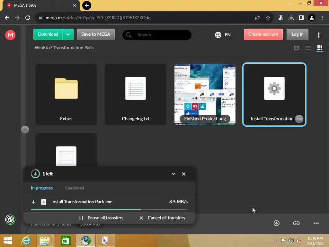The width and height of the screenshot is (329, 247).
Task: Open options dots on Install Transformation file
Action: click(299, 119)
